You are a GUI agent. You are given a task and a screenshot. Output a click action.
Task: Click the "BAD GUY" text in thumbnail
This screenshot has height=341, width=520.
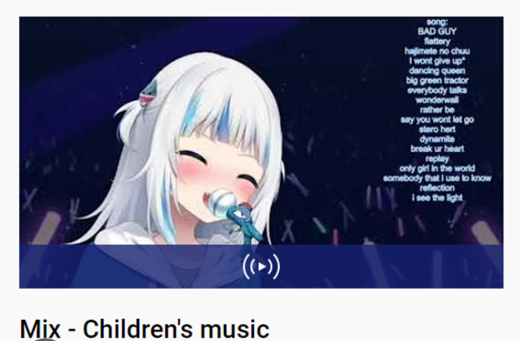point(437,32)
